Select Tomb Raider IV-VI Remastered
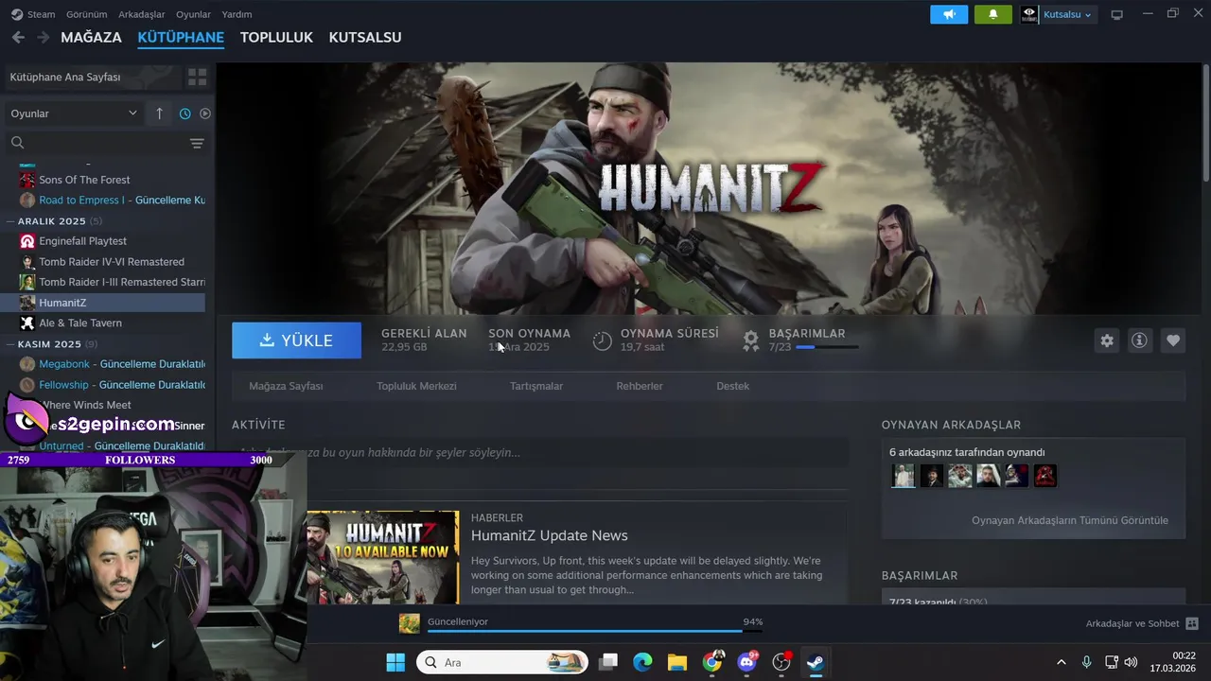Screen dimensions: 1211x681 [x=112, y=262]
